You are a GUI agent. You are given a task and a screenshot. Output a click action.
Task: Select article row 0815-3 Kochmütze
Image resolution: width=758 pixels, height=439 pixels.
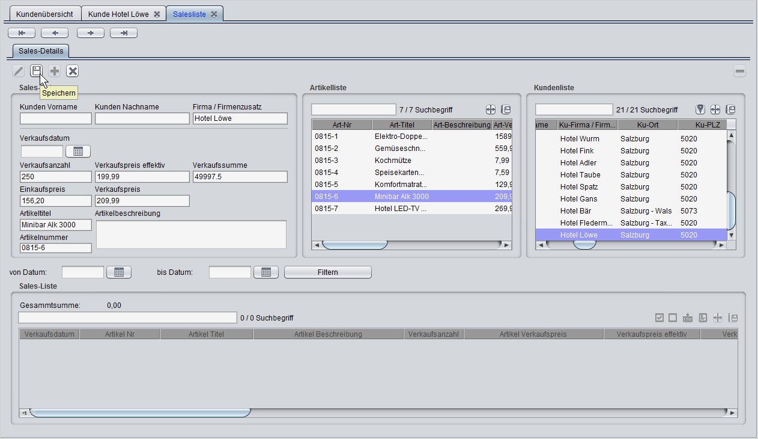[x=411, y=161]
